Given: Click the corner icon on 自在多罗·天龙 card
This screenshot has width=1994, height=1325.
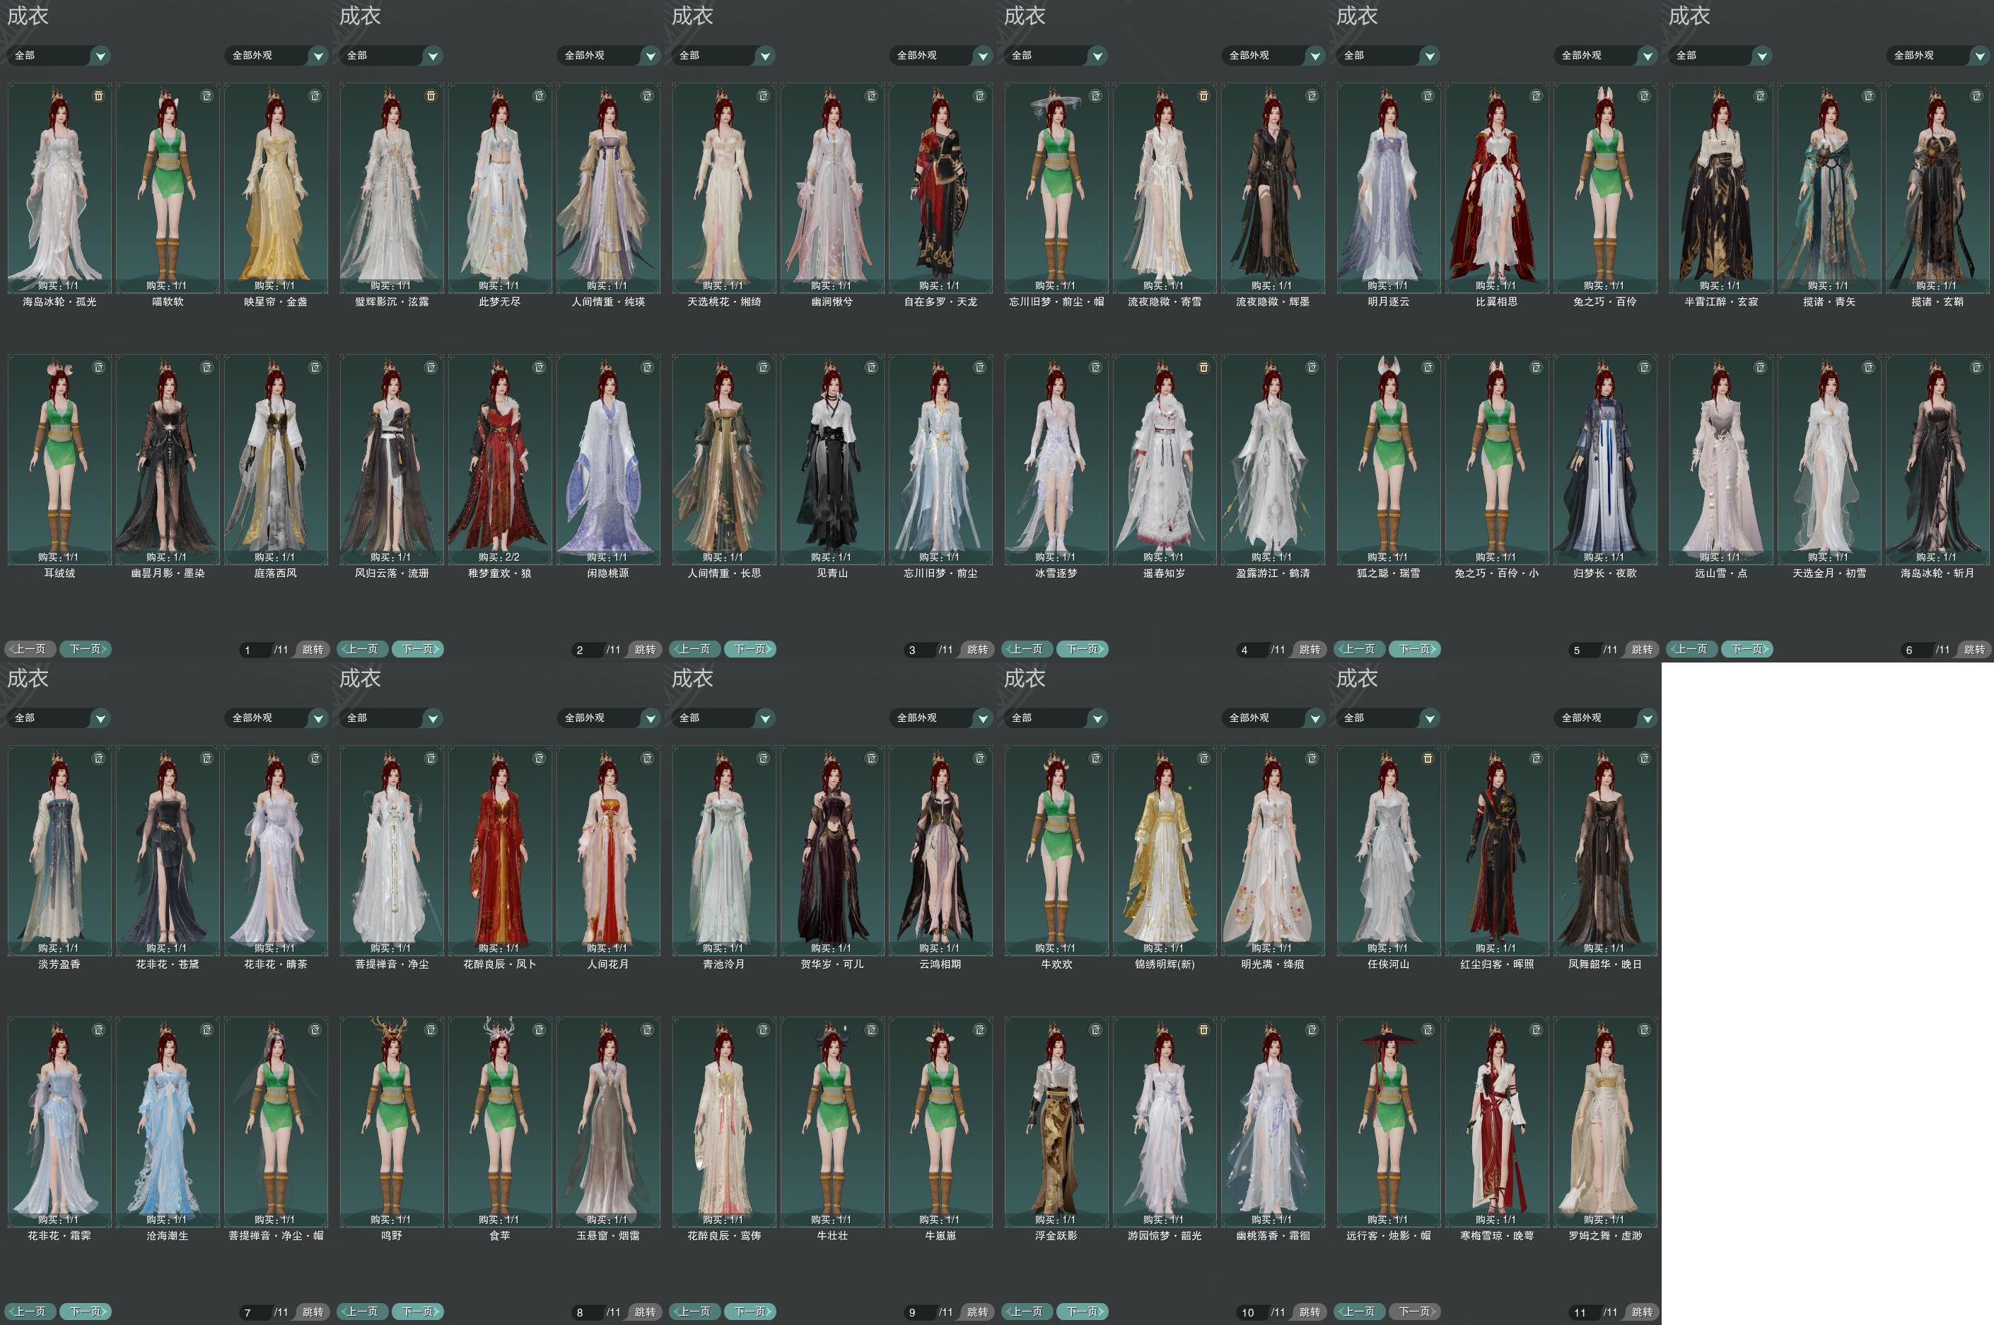Looking at the screenshot, I should click(980, 95).
